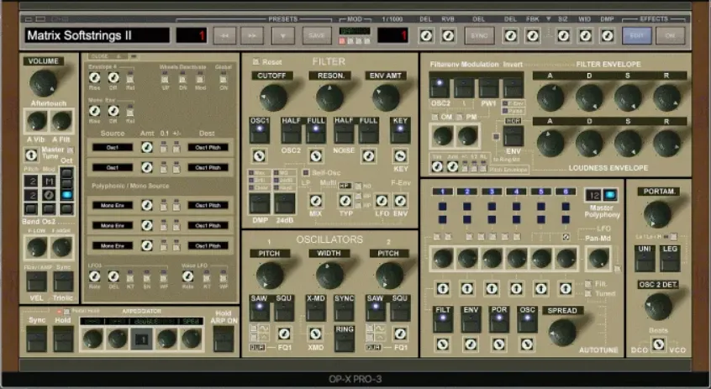Screen dimensions: 711x389
Task: Toggle the 24dB filter slope switch
Action: coord(285,203)
